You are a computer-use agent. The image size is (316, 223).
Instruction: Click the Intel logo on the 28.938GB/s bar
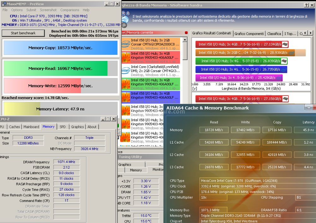tap(291, 53)
